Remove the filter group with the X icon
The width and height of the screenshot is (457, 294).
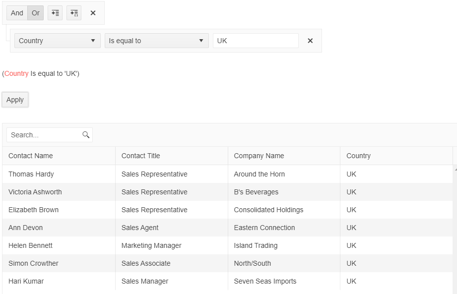(x=93, y=13)
